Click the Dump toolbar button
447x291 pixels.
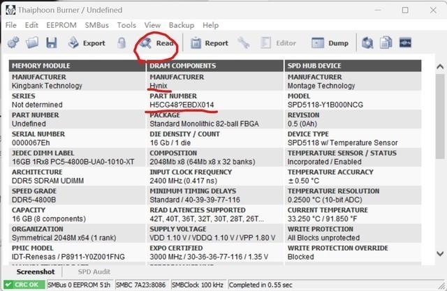(330, 43)
